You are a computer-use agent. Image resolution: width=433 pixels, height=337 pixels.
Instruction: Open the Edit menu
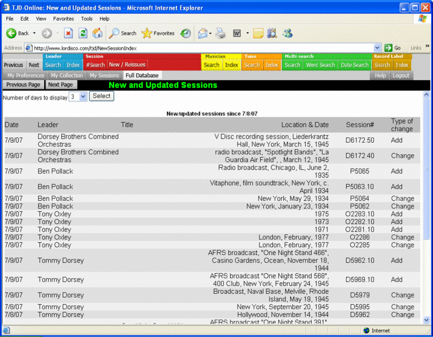(x=24, y=19)
